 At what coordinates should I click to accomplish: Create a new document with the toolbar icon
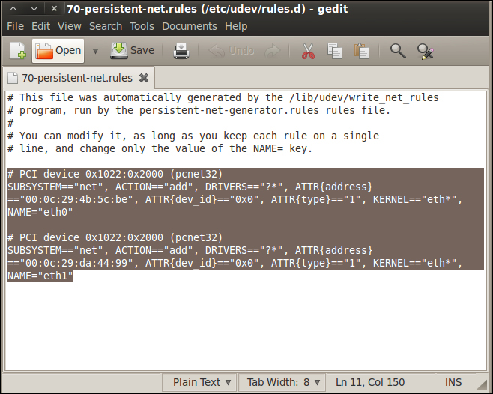[x=18, y=51]
